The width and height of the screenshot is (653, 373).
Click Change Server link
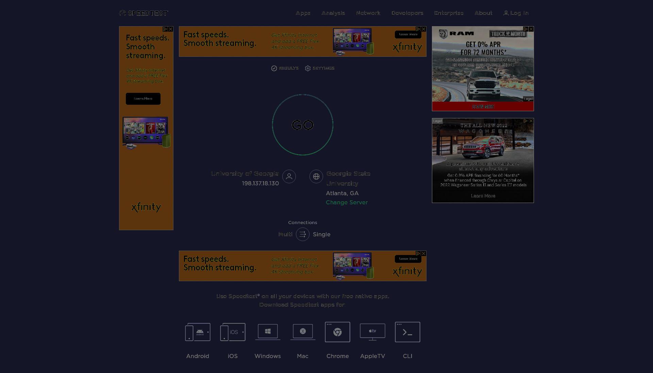pyautogui.click(x=347, y=202)
